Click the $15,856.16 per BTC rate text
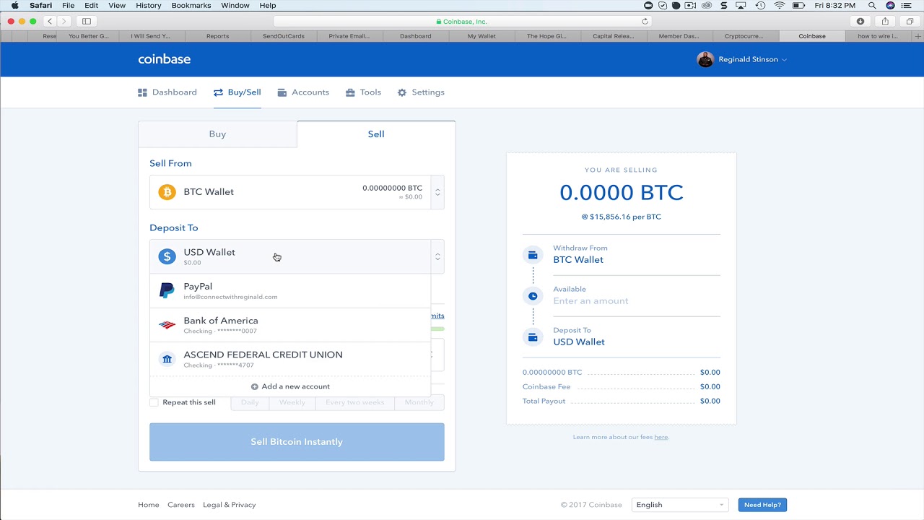 [x=622, y=217]
